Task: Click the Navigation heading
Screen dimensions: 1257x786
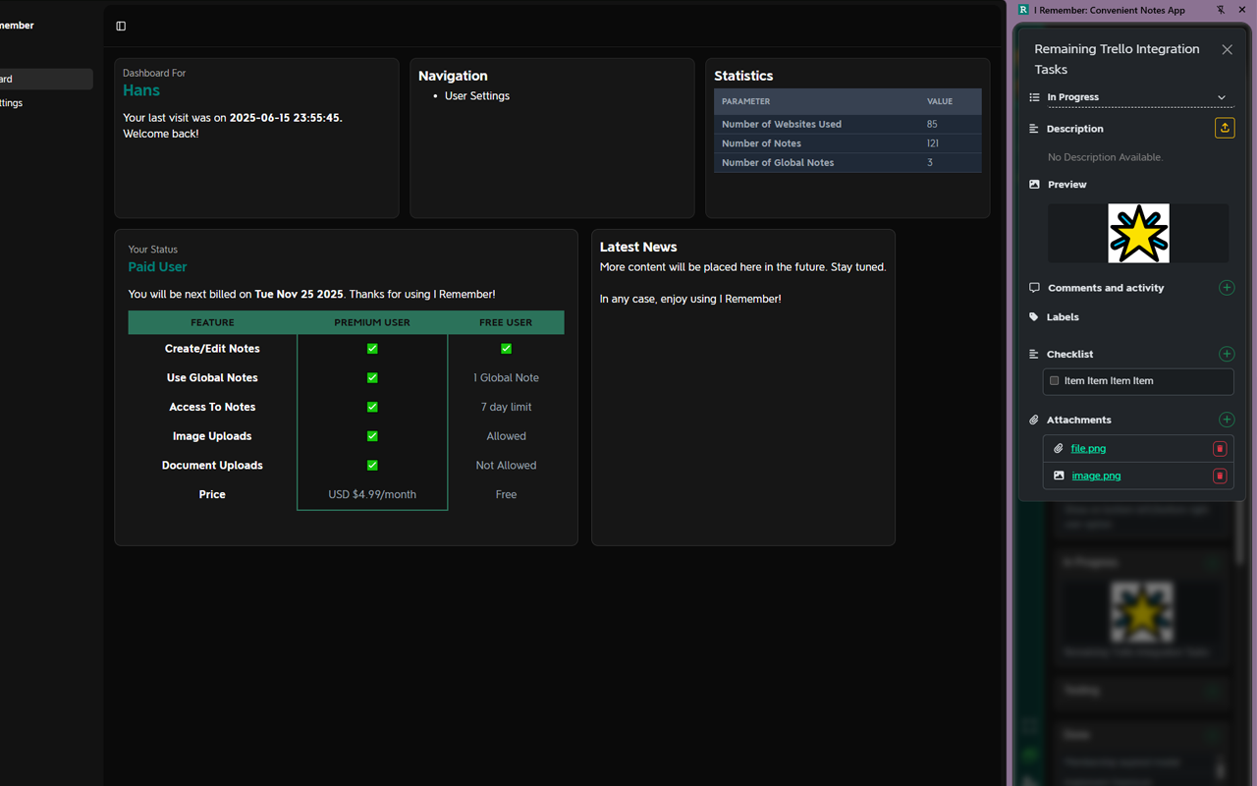Action: pos(453,76)
